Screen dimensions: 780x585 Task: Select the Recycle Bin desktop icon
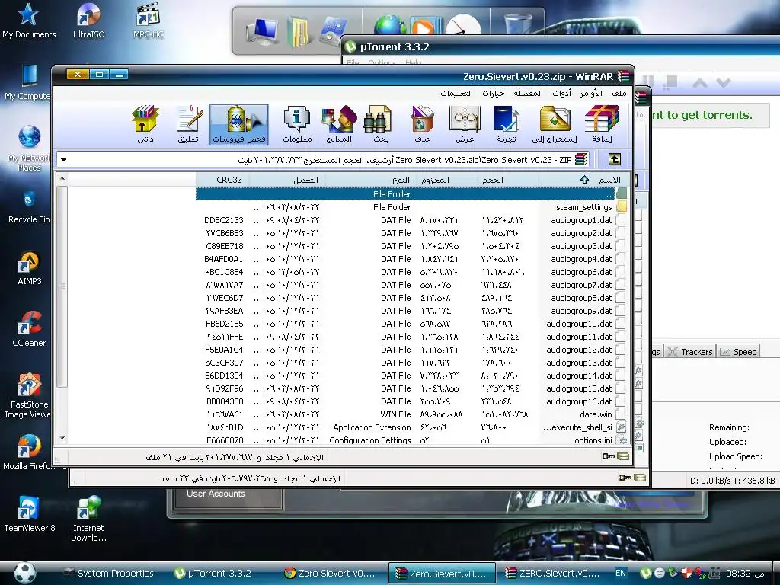tap(29, 207)
